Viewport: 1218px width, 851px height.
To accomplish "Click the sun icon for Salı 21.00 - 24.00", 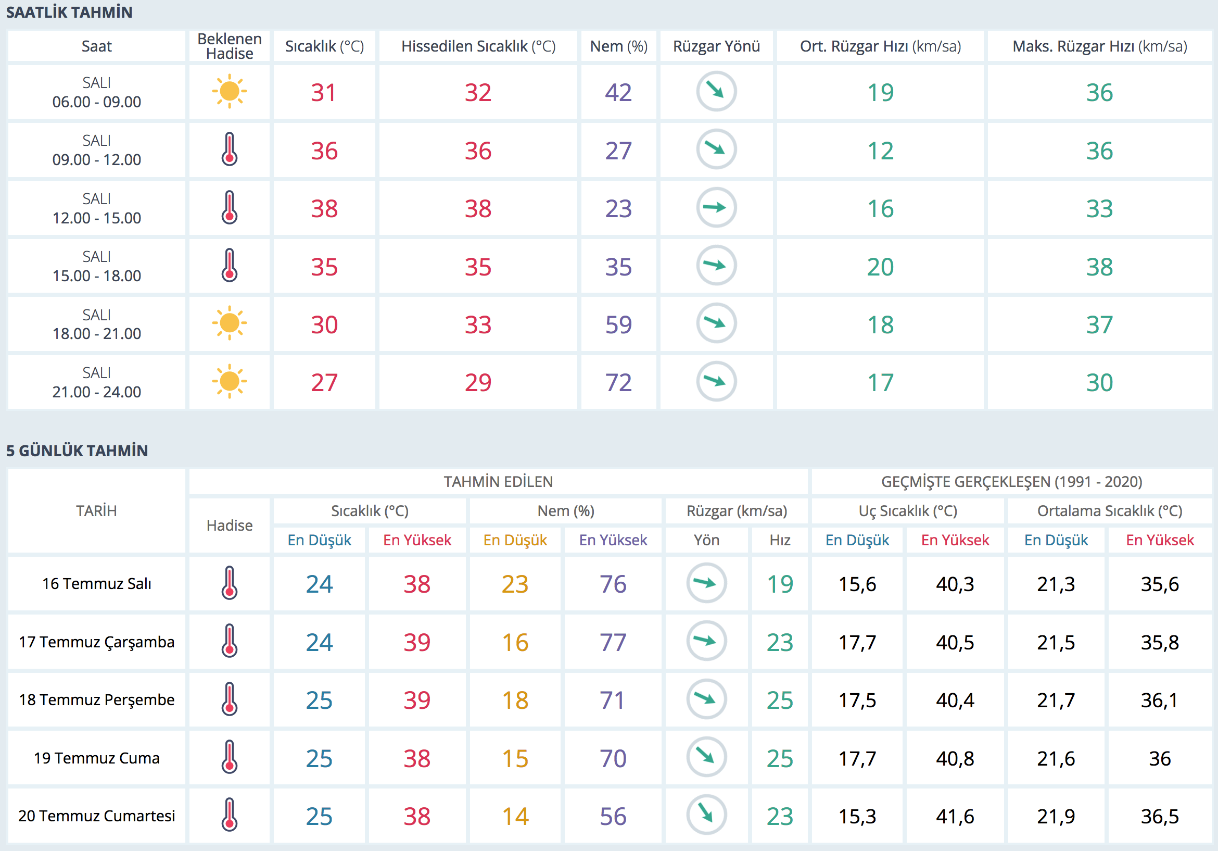I will click(229, 381).
